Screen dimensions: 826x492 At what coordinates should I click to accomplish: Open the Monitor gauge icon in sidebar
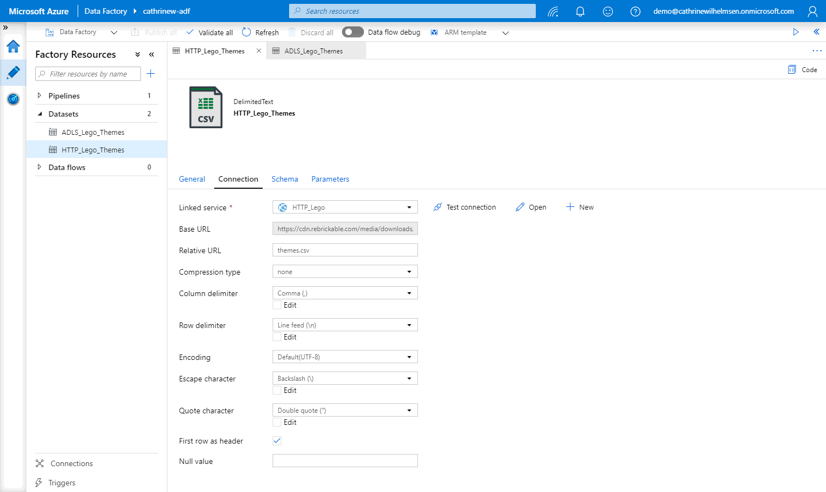tap(13, 99)
